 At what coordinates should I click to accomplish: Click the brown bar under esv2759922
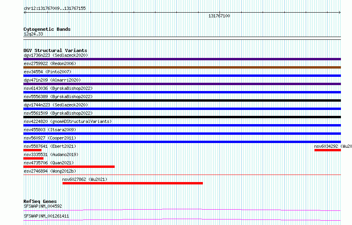[x=182, y=67]
